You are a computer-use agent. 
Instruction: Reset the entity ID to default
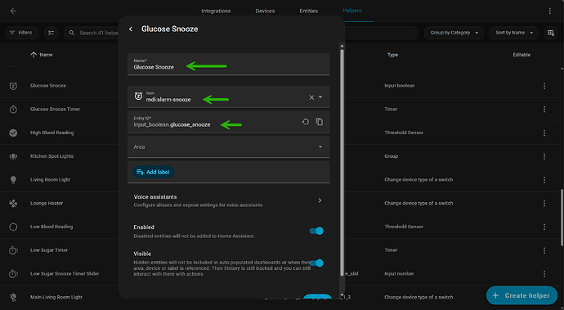(306, 122)
